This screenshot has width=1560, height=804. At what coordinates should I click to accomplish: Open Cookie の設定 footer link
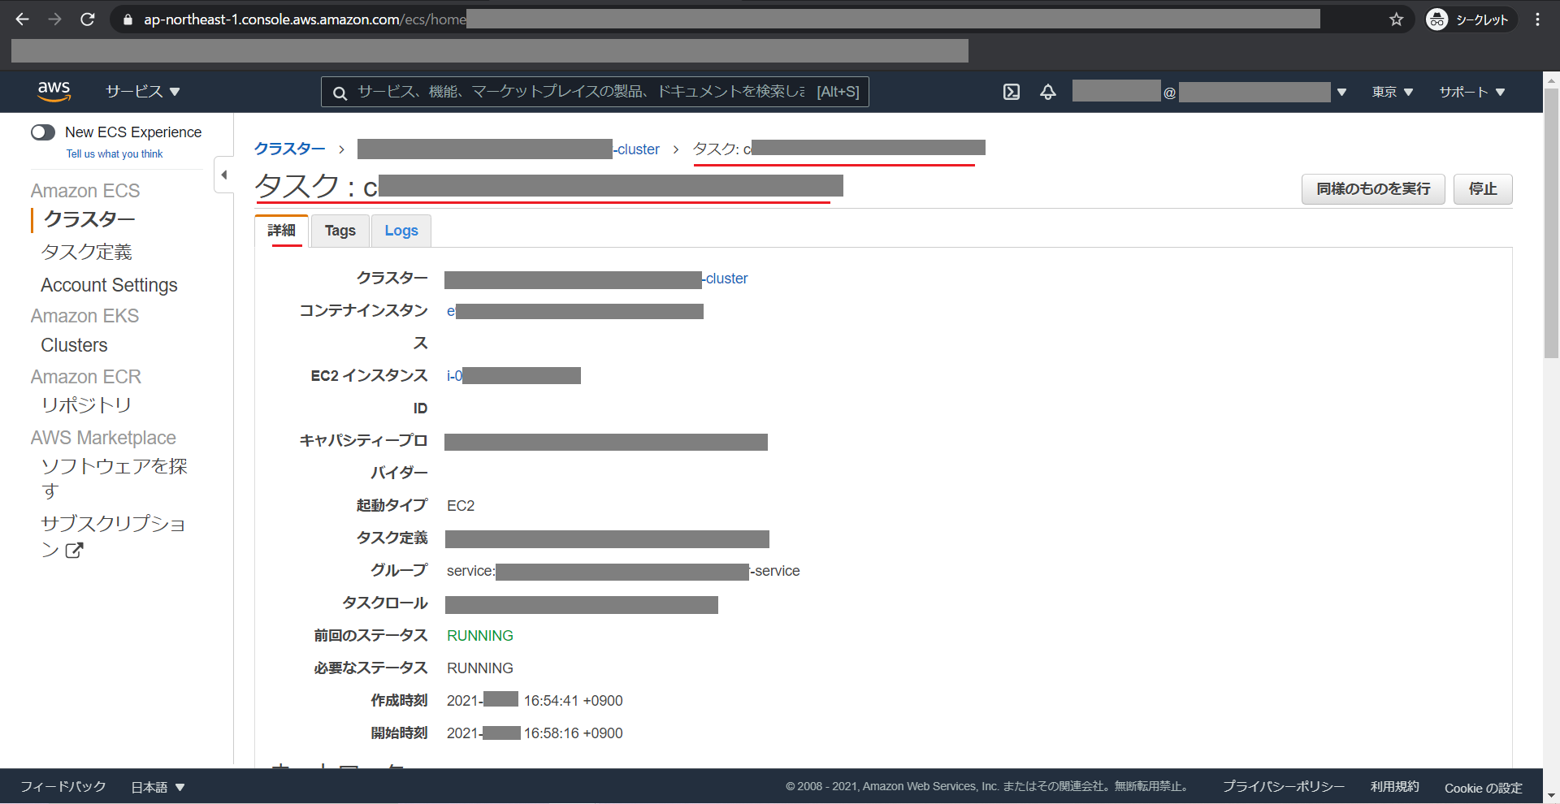1484,788
